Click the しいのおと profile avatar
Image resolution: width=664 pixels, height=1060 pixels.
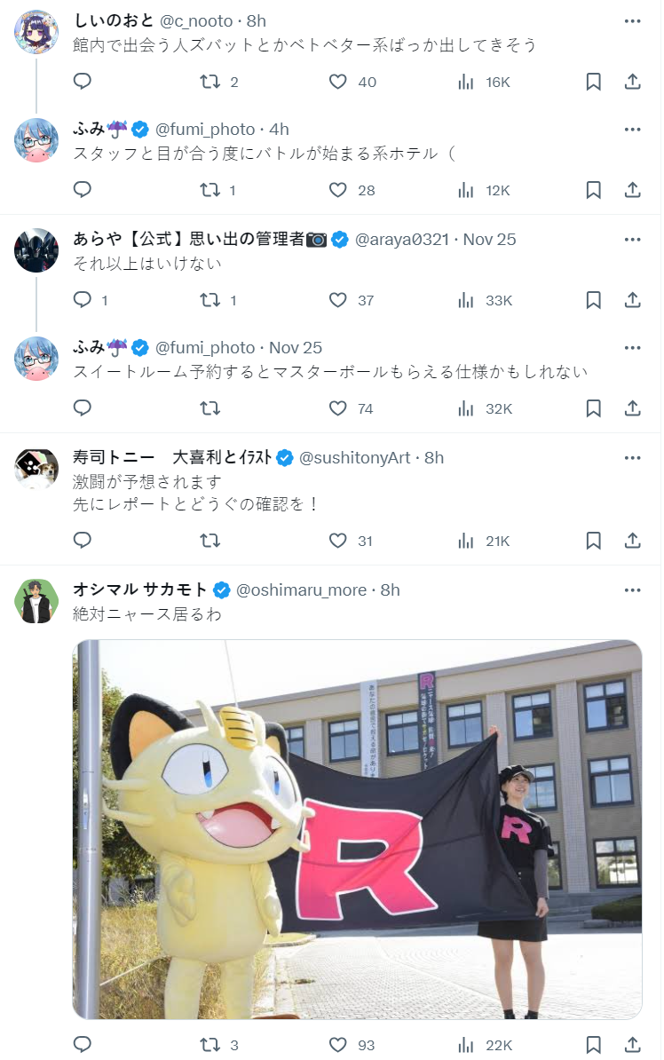36,32
